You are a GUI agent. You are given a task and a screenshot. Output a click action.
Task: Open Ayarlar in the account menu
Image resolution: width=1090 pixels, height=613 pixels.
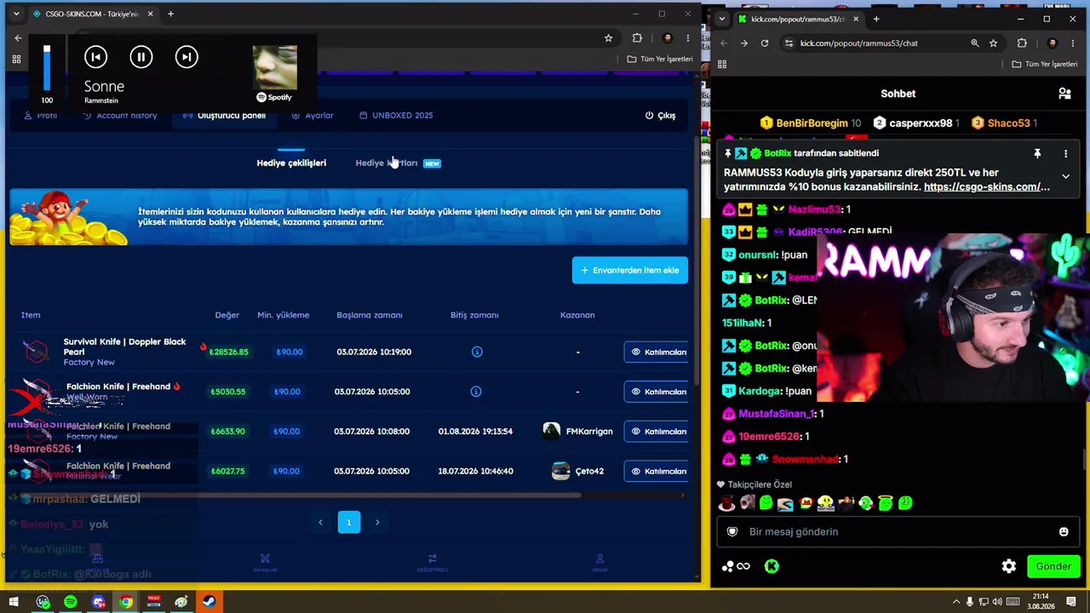click(313, 115)
